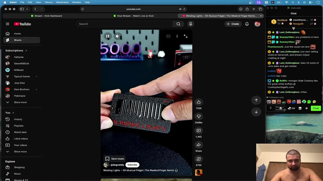Toggle Safari sidebar button
The image size is (323, 181).
tap(22, 9)
